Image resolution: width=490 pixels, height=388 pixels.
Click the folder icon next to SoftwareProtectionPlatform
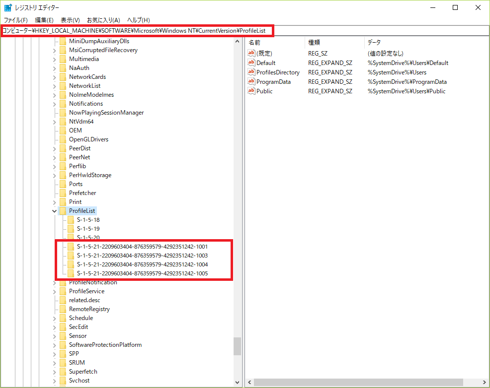coord(63,345)
